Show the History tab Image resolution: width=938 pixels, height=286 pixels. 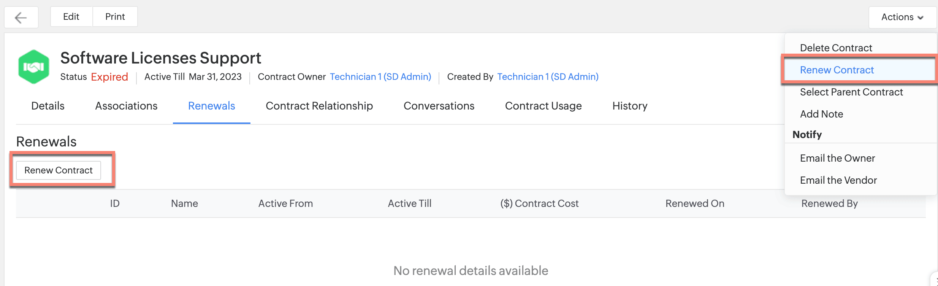pos(630,106)
